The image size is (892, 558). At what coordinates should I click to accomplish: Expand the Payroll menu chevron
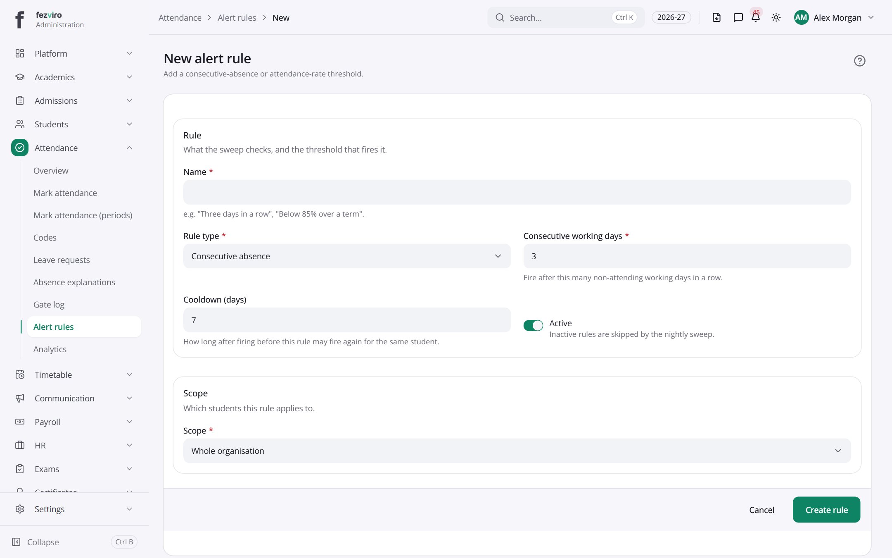coord(129,422)
